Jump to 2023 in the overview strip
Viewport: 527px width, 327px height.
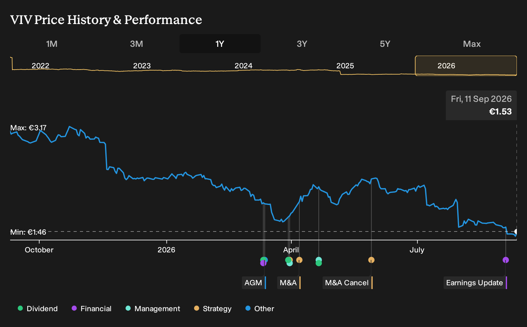(142, 66)
